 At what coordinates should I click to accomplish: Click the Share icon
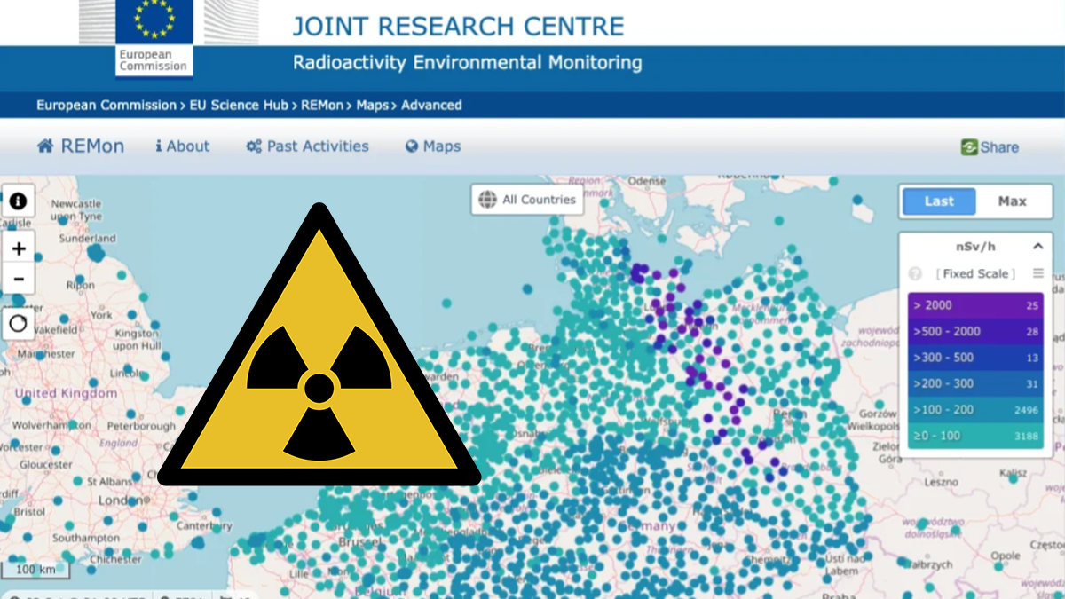coord(969,147)
